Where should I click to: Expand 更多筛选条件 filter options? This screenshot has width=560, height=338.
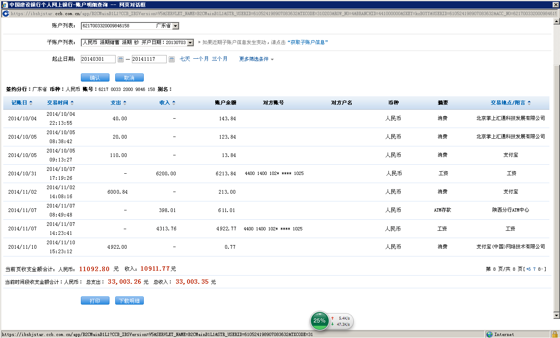[256, 59]
